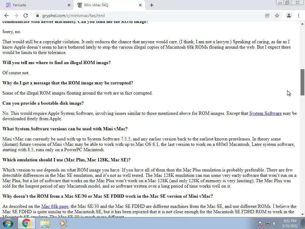Open Chrome profile avatar

[289, 16]
